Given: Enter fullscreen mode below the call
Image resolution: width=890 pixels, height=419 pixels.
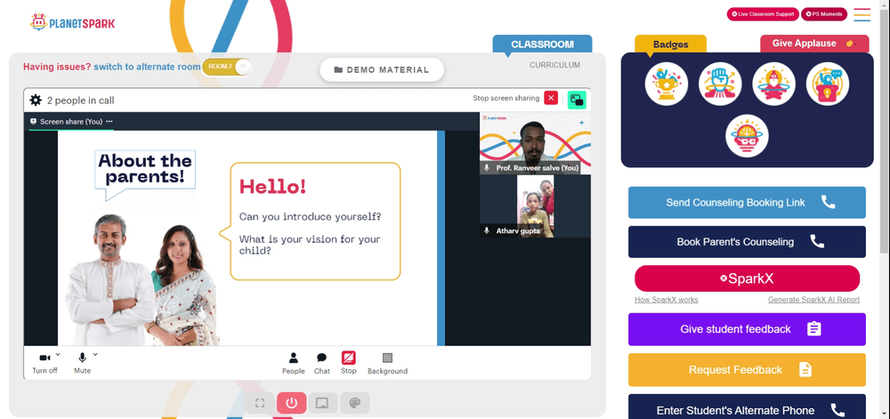Looking at the screenshot, I should pos(260,403).
